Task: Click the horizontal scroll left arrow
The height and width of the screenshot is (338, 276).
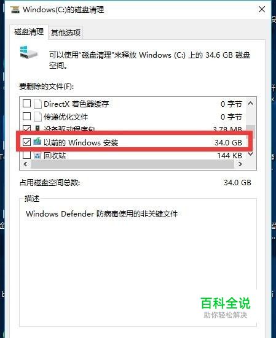Action: pyautogui.click(x=25, y=164)
